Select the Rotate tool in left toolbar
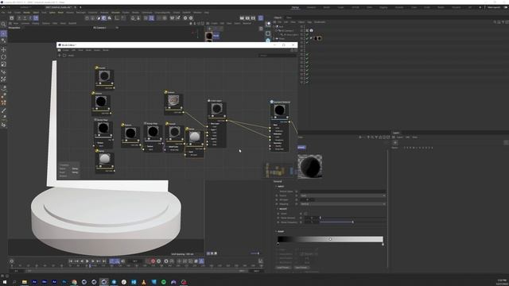 tap(3, 56)
